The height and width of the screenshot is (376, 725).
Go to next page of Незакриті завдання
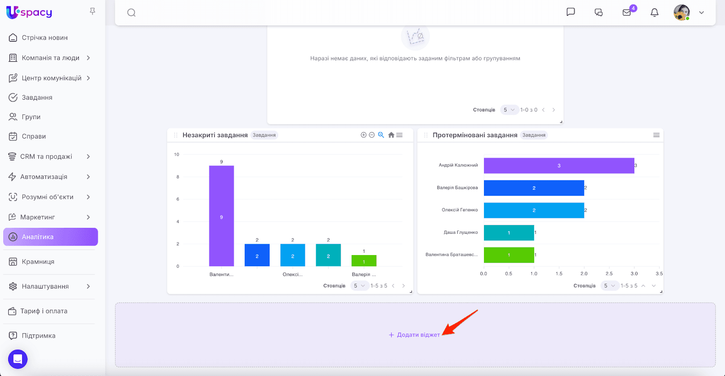coord(404,286)
